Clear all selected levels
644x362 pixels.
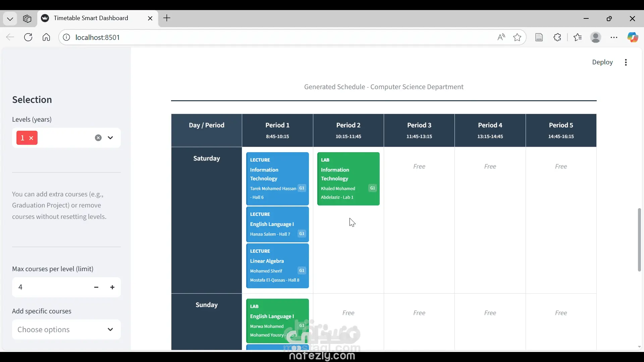click(x=98, y=138)
